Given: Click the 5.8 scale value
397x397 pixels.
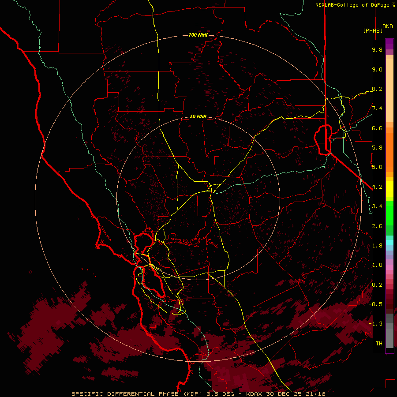Looking at the screenshot, I should click(x=377, y=148).
